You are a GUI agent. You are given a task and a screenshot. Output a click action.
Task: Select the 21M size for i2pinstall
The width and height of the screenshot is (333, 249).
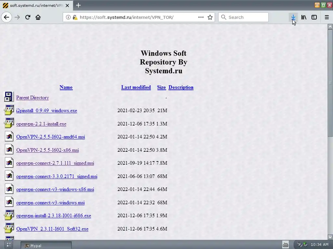(x=162, y=111)
